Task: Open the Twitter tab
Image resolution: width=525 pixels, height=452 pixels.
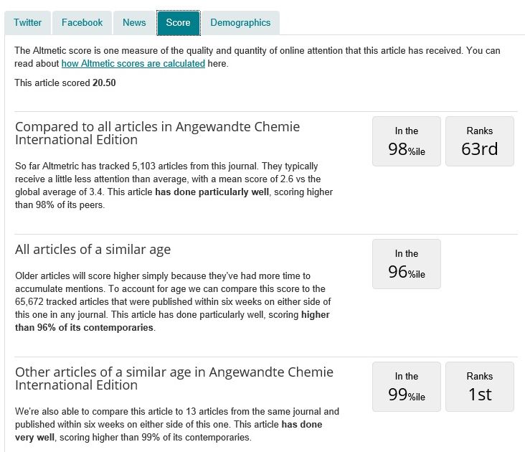Action: coord(28,22)
